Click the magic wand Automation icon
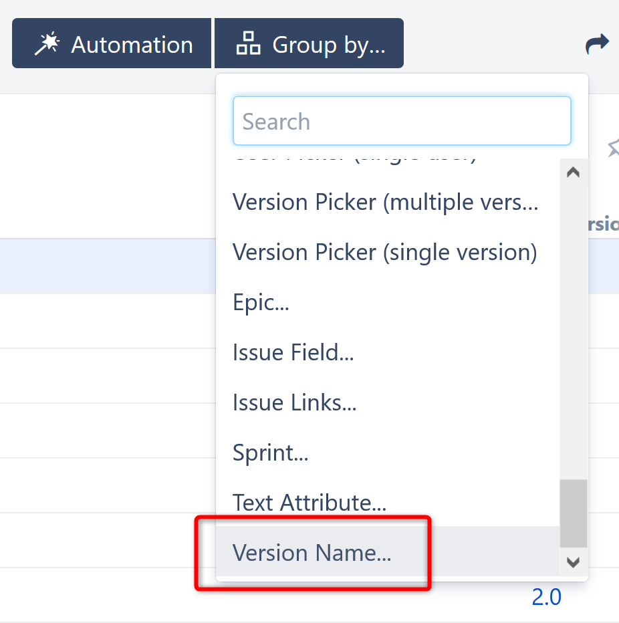This screenshot has width=619, height=623. tap(47, 45)
